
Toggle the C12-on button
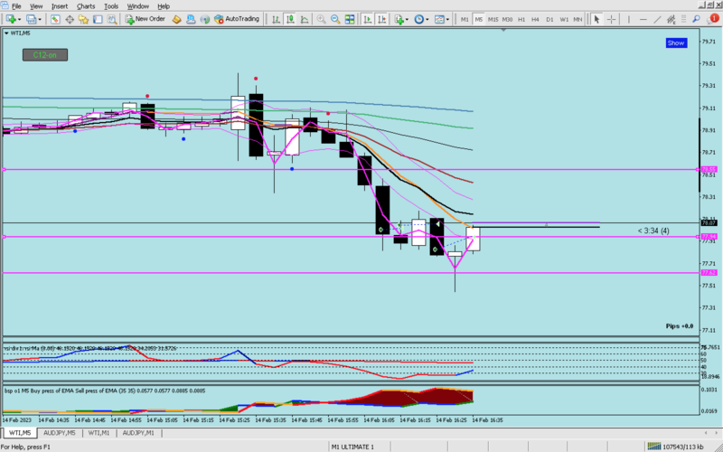point(45,55)
